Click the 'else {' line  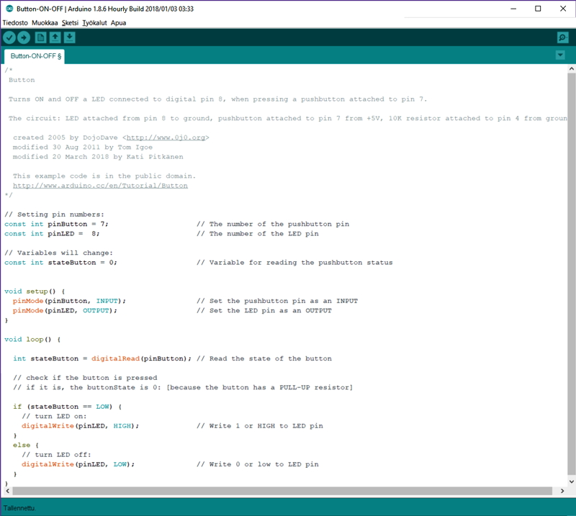26,445
